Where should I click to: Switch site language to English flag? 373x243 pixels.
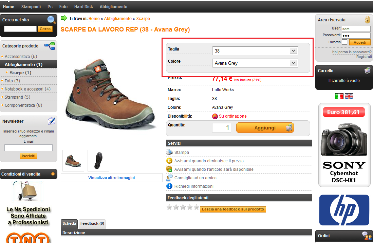point(349,96)
